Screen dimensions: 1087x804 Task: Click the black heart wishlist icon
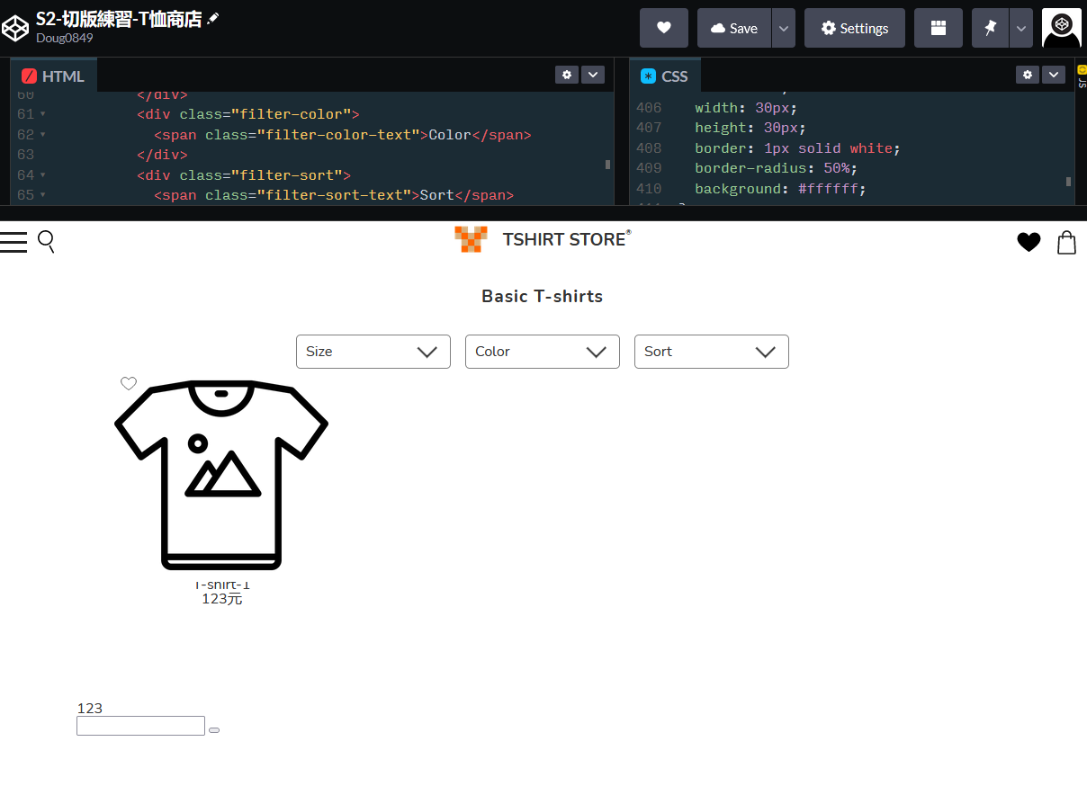coord(1029,242)
